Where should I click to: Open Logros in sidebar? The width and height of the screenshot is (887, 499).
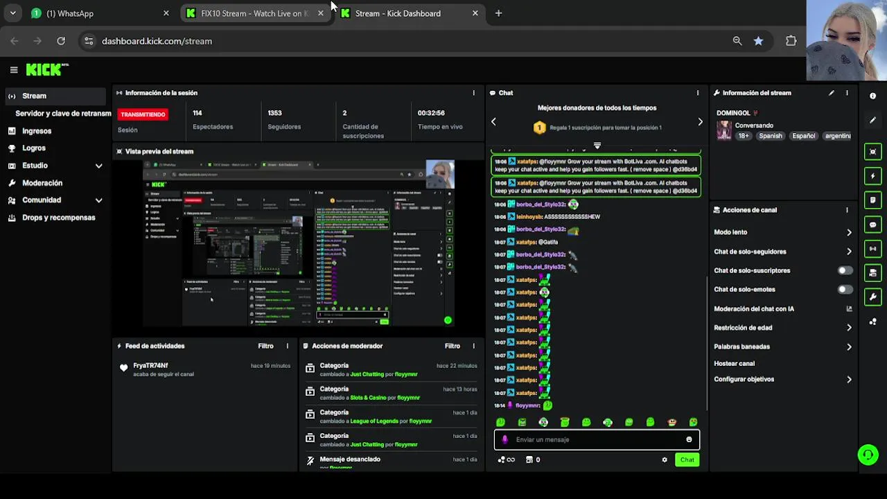pyautogui.click(x=34, y=148)
